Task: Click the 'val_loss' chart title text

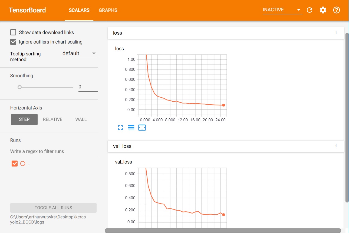Action: (x=123, y=162)
